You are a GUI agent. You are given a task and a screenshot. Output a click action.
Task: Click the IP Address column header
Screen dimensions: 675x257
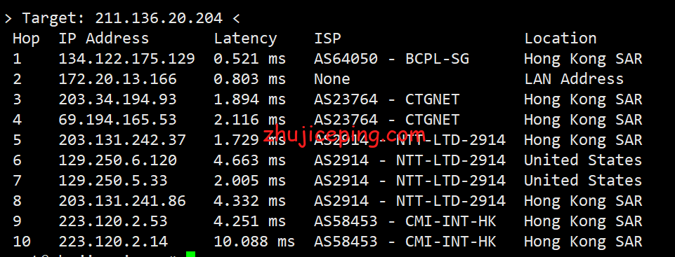[104, 39]
